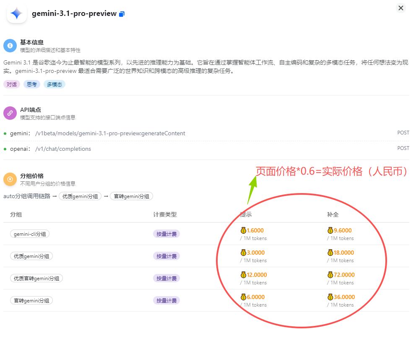
Task: Click the blue info icon beside 基本信息
Action: 10,46
